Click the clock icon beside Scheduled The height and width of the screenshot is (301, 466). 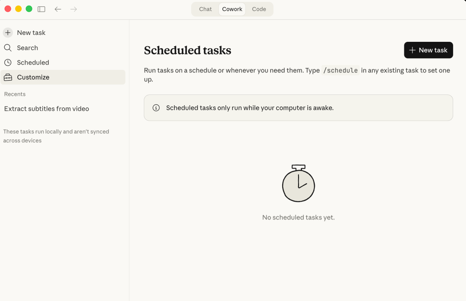pos(8,63)
